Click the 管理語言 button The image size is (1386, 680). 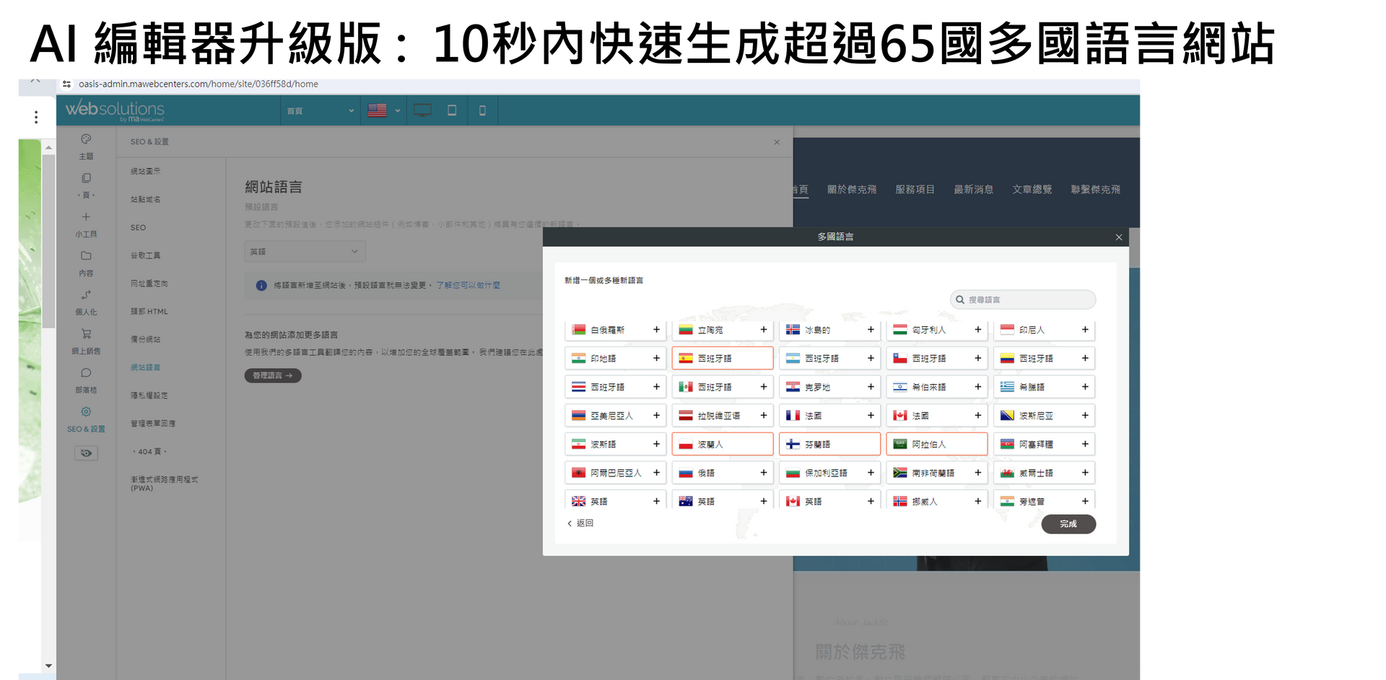(x=273, y=375)
